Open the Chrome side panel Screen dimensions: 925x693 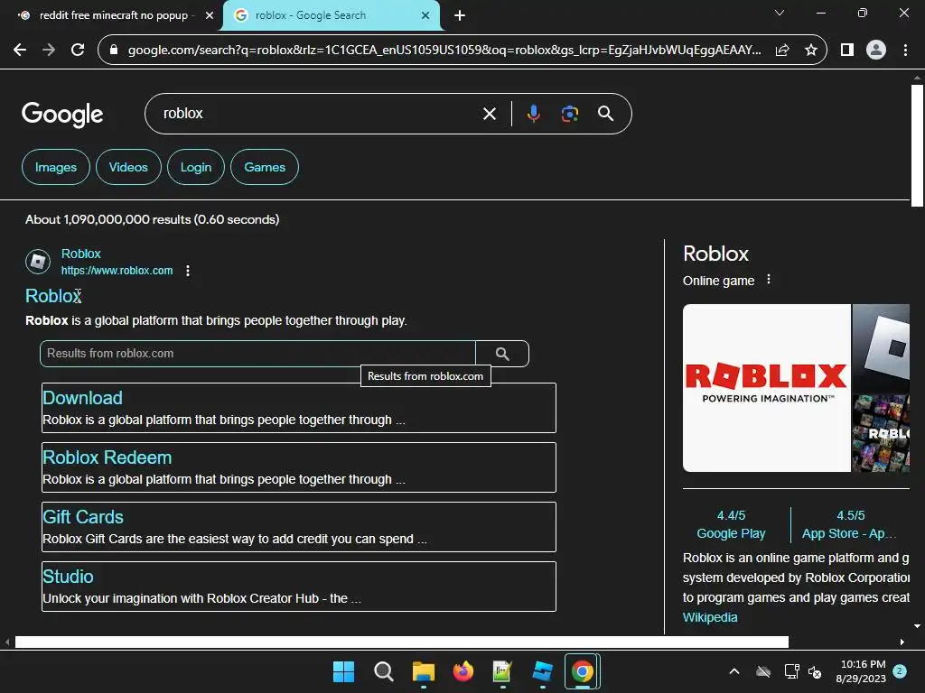pos(847,51)
